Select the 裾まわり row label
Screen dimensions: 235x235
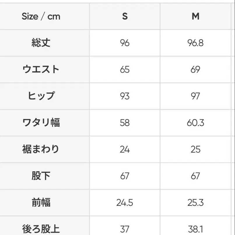(41, 149)
